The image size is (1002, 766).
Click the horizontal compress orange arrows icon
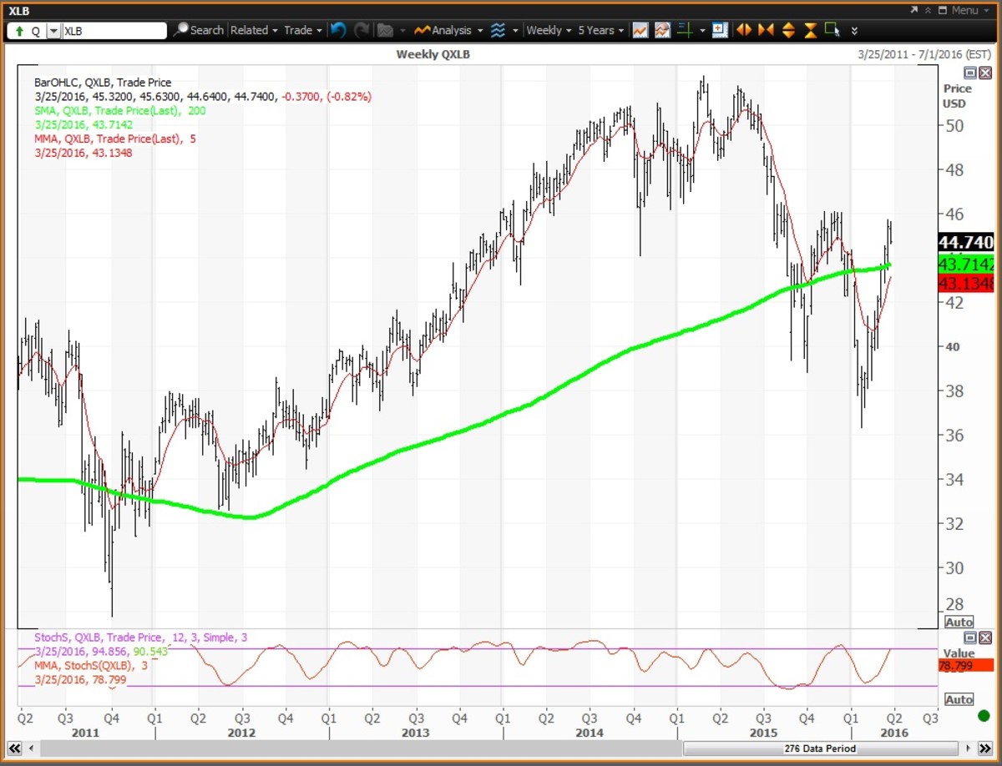pos(766,30)
